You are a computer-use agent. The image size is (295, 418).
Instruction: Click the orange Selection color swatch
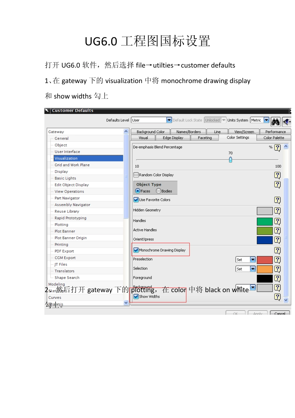point(265,269)
